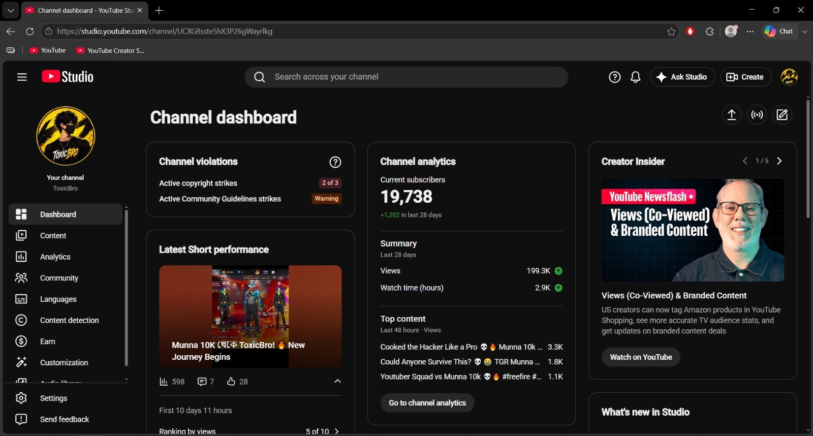Click the views bar chart icon showing 598
This screenshot has height=436, width=813.
[164, 382]
